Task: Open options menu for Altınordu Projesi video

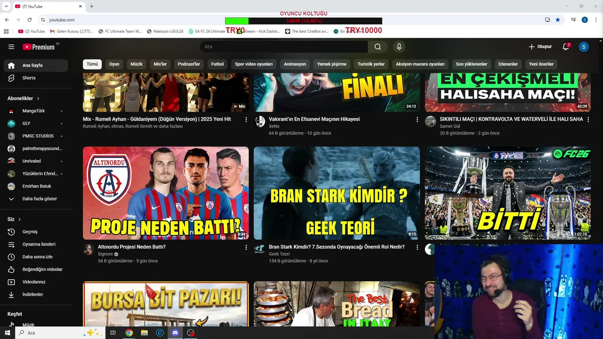Action: [x=246, y=247]
